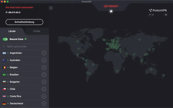This screenshot has height=108, width=173.
Task: Expand the Bulgarien server list
Action: [44, 82]
